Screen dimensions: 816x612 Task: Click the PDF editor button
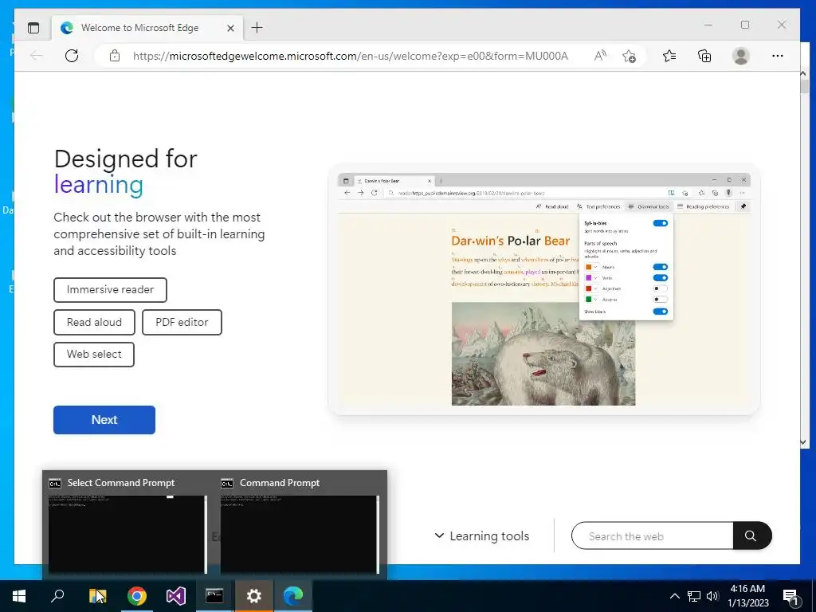(182, 322)
